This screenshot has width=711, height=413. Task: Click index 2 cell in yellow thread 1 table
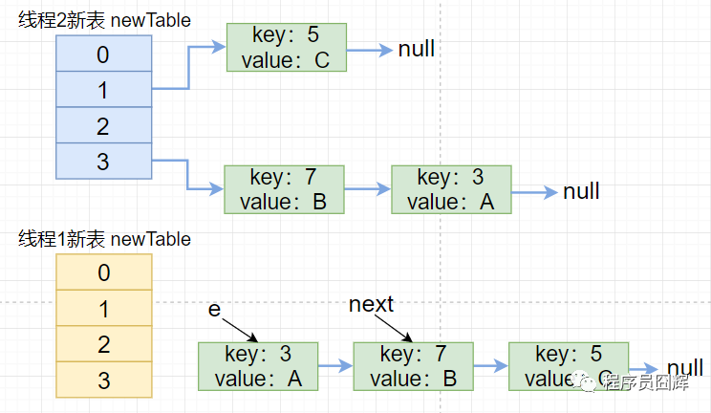(103, 344)
